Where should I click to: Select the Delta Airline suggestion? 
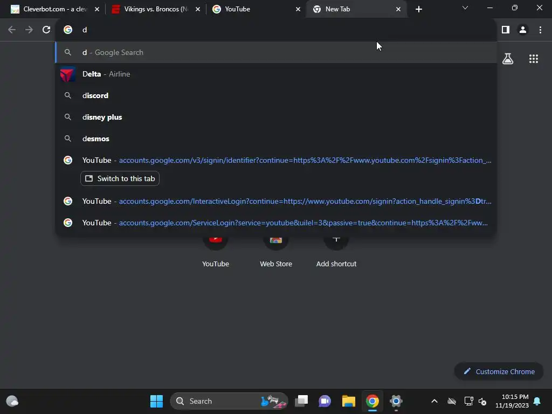pos(277,74)
